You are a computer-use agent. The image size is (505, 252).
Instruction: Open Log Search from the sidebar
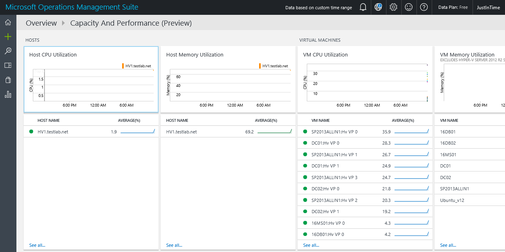[8, 51]
